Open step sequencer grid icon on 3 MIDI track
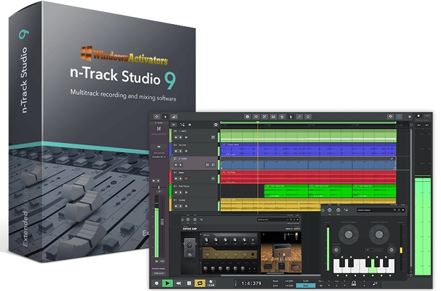Image resolution: width=441 pixels, height=291 pixels. pyautogui.click(x=207, y=165)
